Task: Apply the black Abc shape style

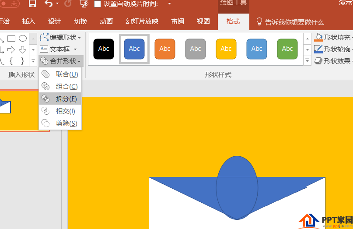Action: (x=104, y=49)
